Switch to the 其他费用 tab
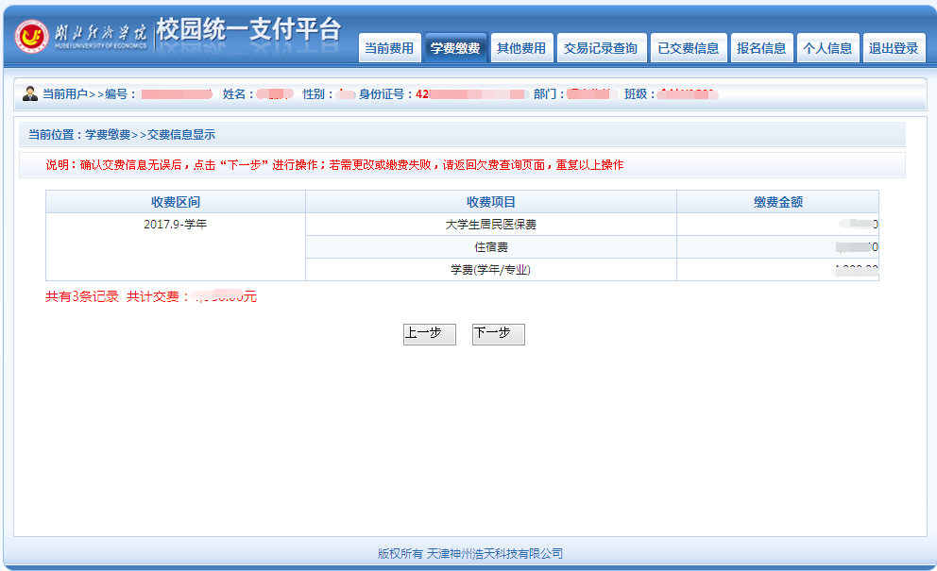 pyautogui.click(x=521, y=48)
